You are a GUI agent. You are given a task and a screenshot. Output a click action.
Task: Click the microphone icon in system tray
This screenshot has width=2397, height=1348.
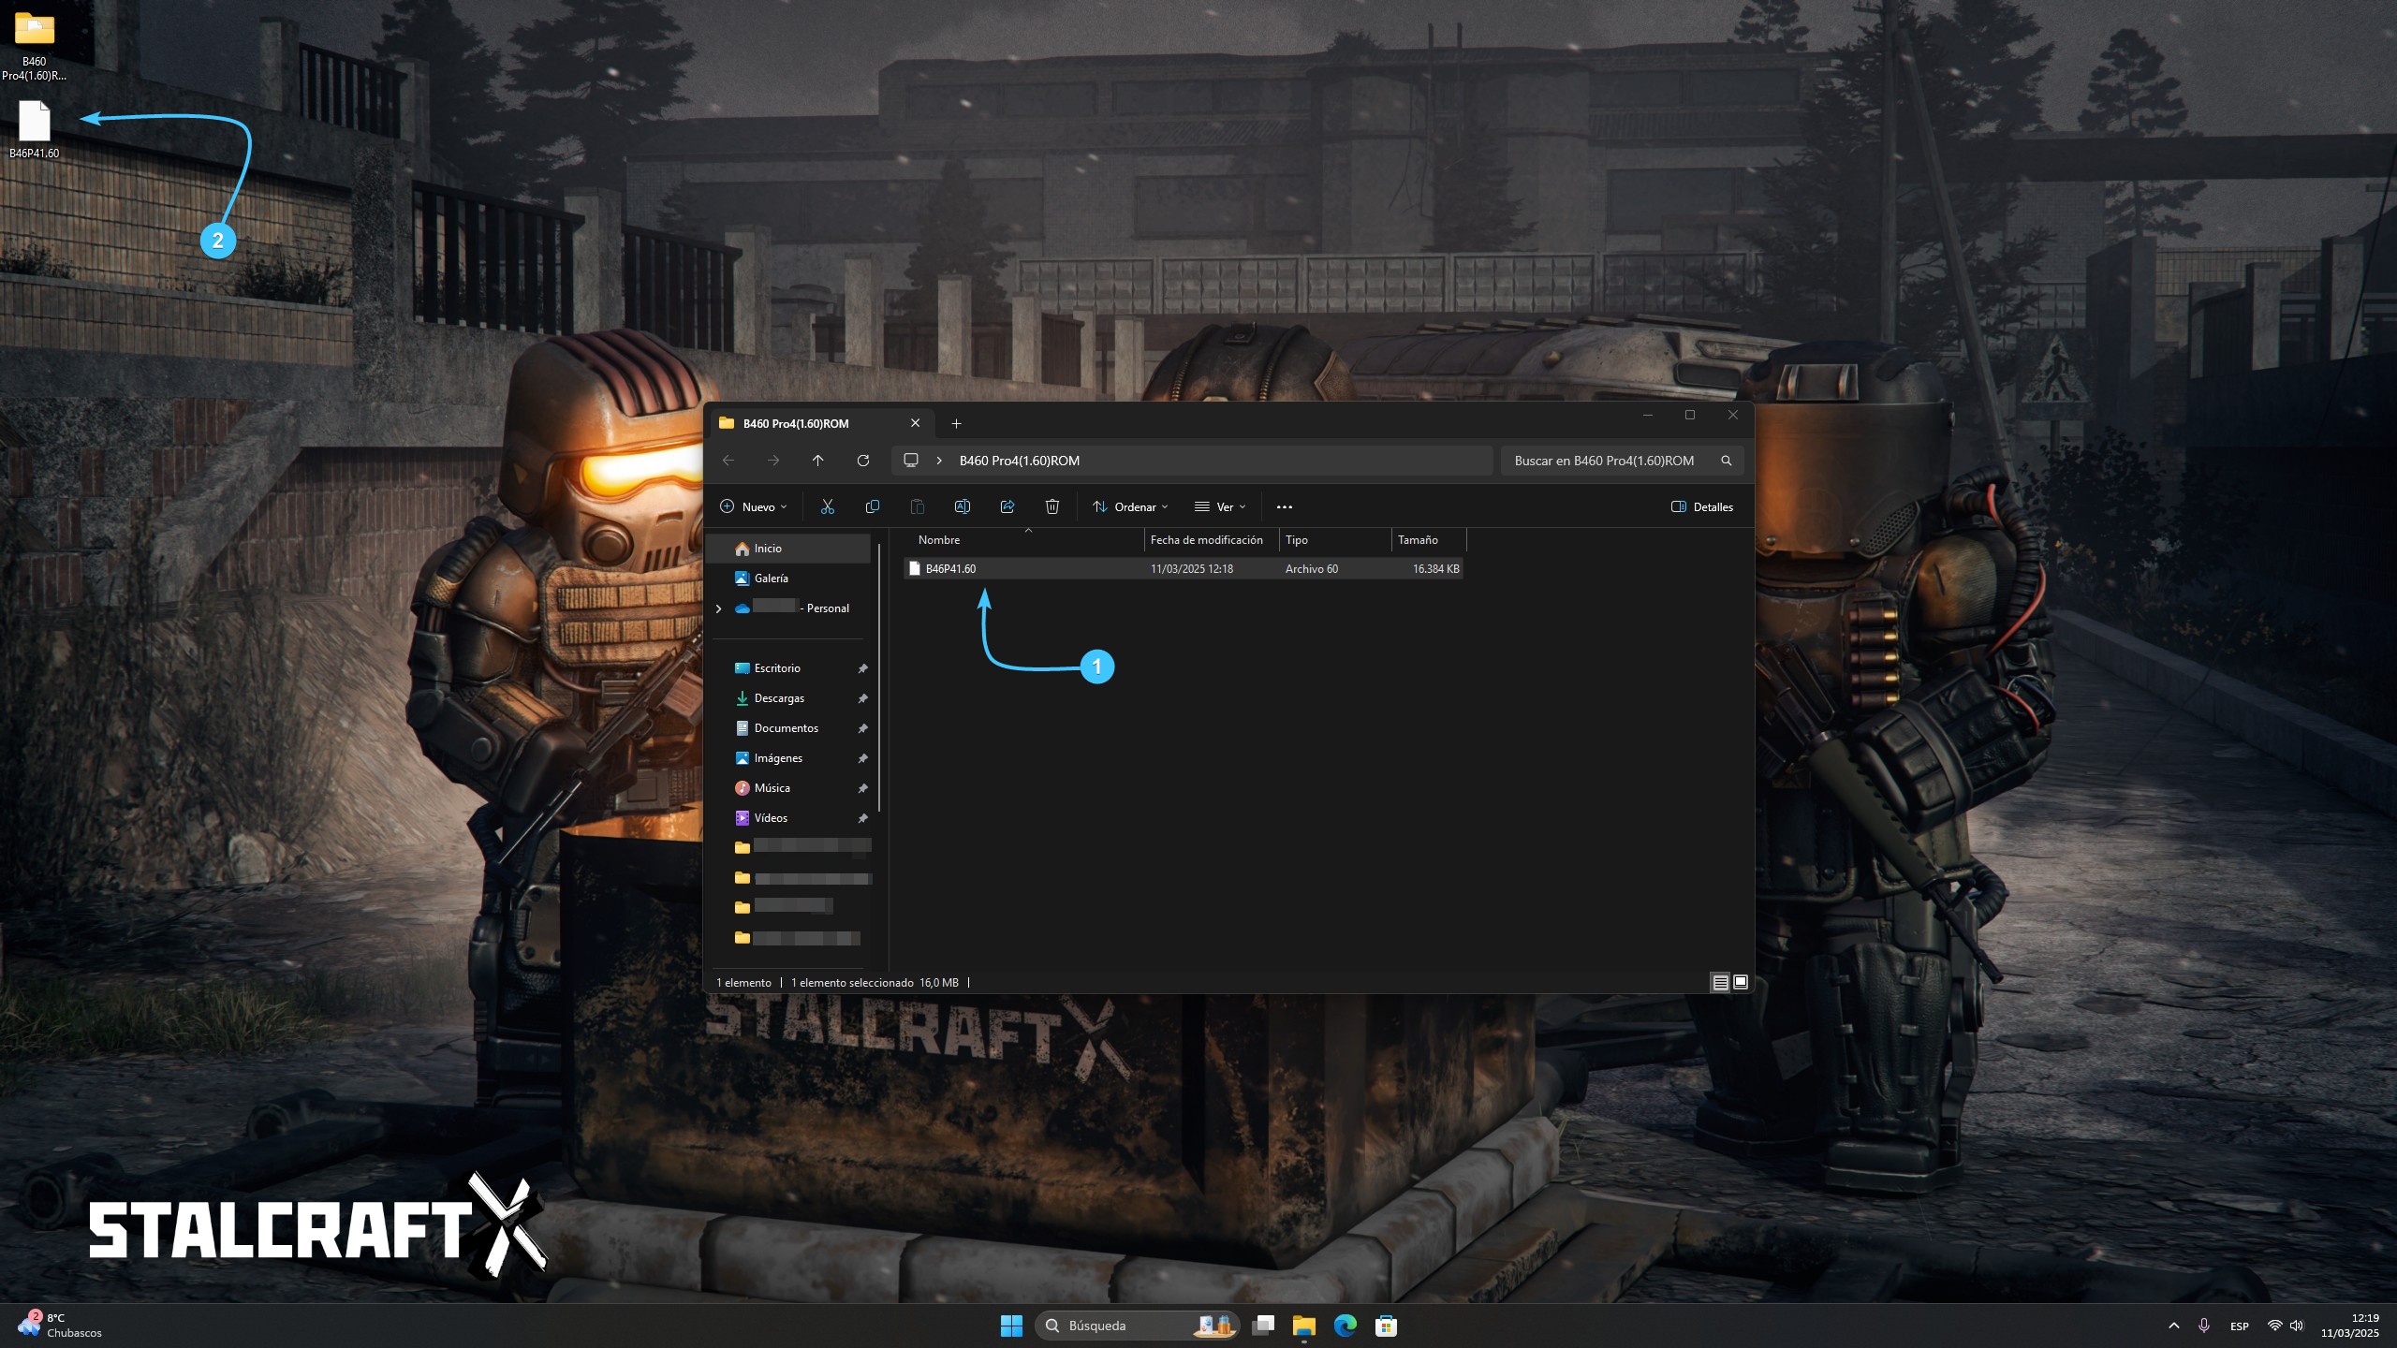point(2204,1326)
